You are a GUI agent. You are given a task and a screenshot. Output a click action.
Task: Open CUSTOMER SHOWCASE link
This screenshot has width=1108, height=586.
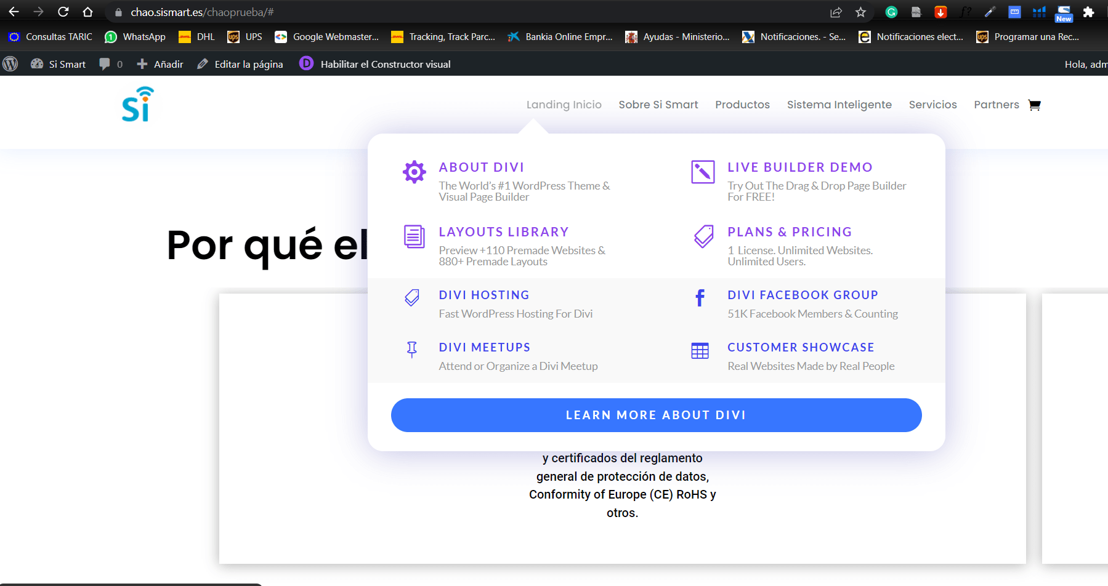pyautogui.click(x=801, y=347)
